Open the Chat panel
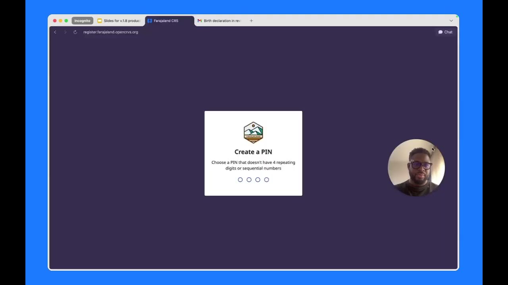The height and width of the screenshot is (285, 508). 445,32
